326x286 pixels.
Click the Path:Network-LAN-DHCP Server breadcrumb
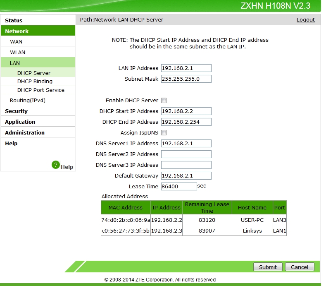pyautogui.click(x=121, y=19)
